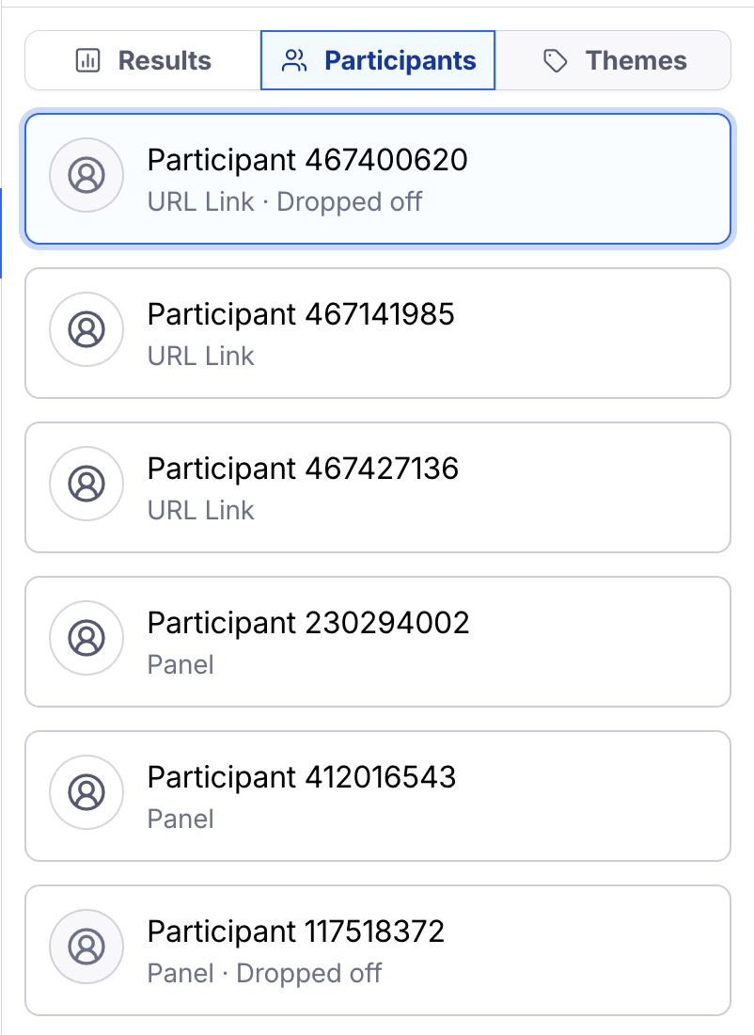Switch to the Results tab
This screenshot has width=754, height=1035.
pyautogui.click(x=144, y=61)
